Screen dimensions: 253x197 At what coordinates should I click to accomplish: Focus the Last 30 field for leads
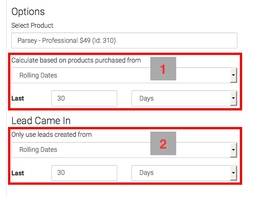[84, 173]
